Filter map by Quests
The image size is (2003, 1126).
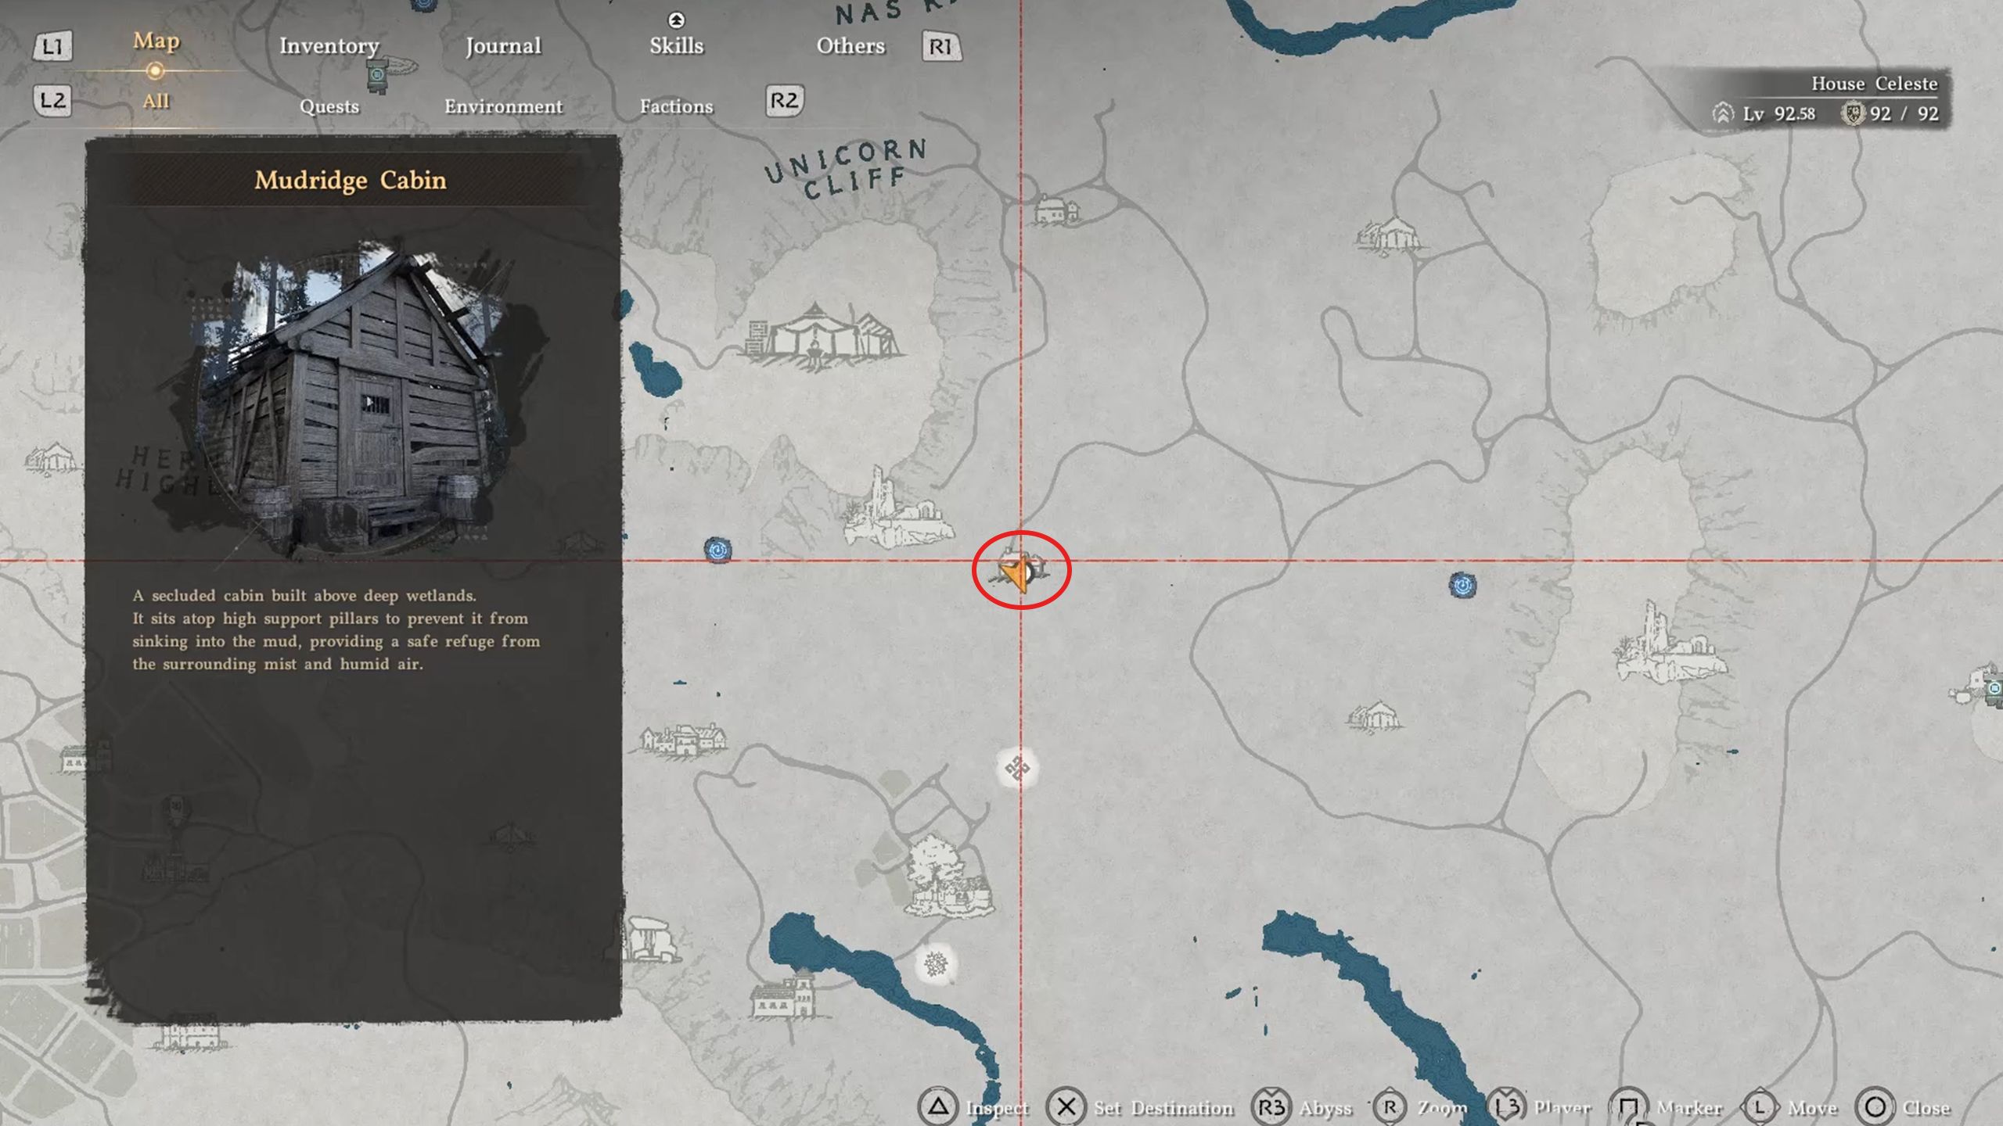point(329,106)
